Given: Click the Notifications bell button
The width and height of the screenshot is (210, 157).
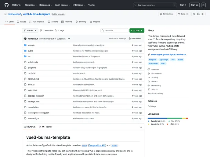Looking at the screenshot, I should 167,14.
